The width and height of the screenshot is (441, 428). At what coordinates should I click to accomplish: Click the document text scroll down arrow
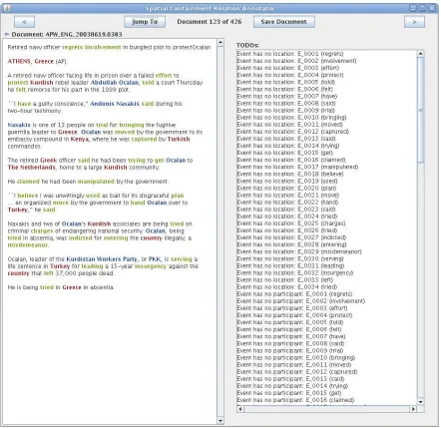pos(220,421)
